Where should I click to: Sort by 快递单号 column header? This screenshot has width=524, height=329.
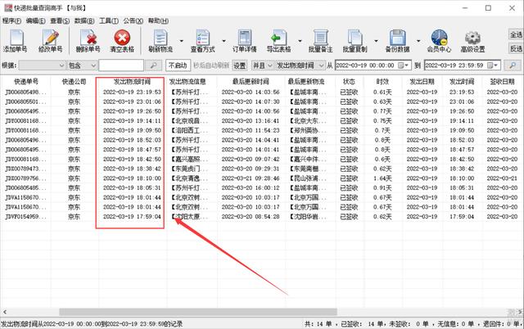point(25,82)
